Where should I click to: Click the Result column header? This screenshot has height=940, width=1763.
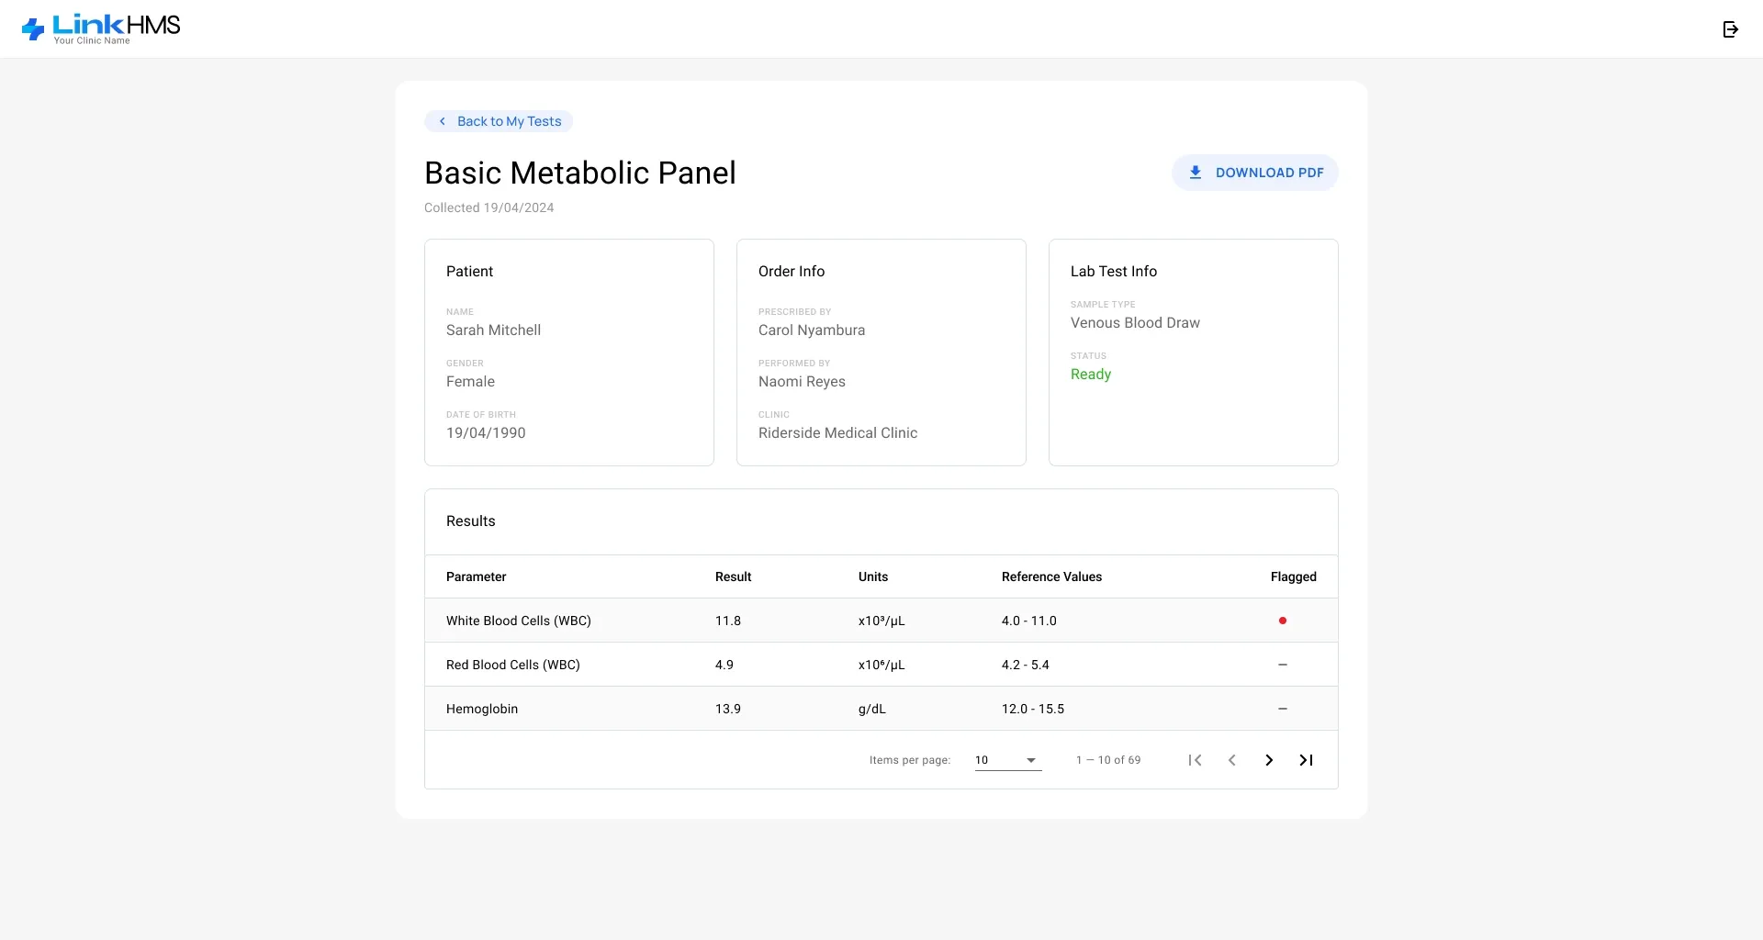coord(734,576)
